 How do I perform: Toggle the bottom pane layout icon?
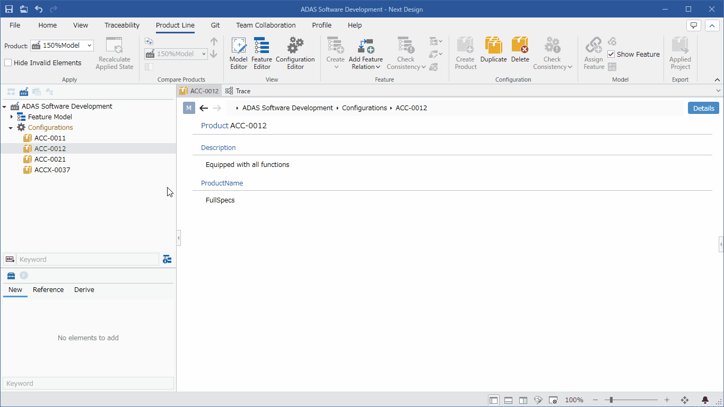tap(508, 400)
